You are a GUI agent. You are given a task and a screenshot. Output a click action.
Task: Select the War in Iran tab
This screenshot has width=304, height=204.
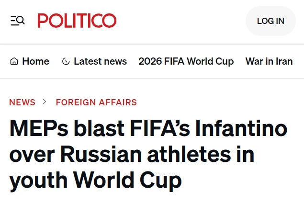coord(269,61)
